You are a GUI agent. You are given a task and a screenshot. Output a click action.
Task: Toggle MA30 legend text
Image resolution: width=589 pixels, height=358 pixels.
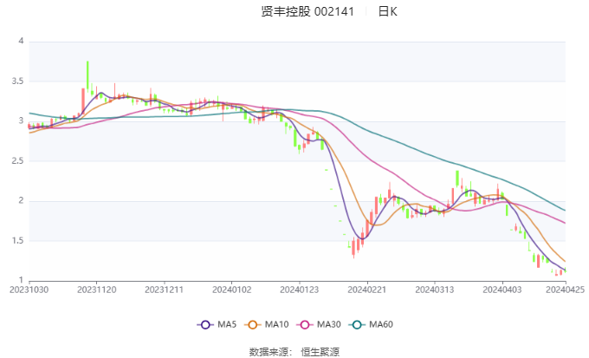coord(328,324)
